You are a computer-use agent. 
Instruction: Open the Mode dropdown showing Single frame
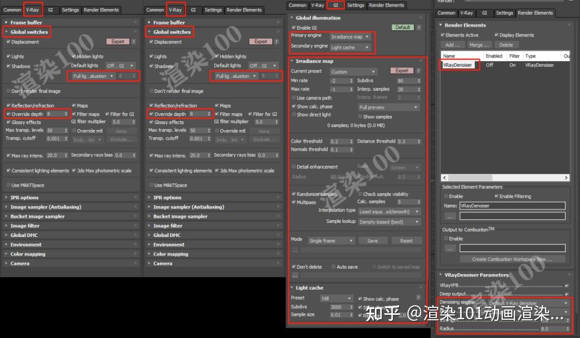click(331, 240)
